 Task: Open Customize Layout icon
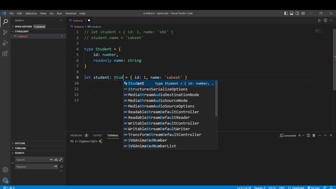pos(303,13)
